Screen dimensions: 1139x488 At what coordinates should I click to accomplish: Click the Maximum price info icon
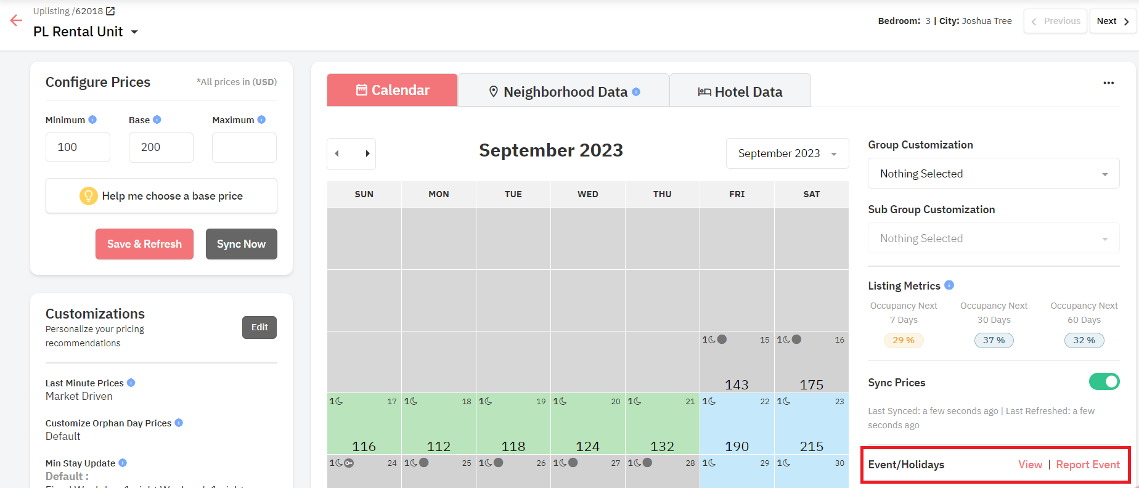(x=261, y=120)
